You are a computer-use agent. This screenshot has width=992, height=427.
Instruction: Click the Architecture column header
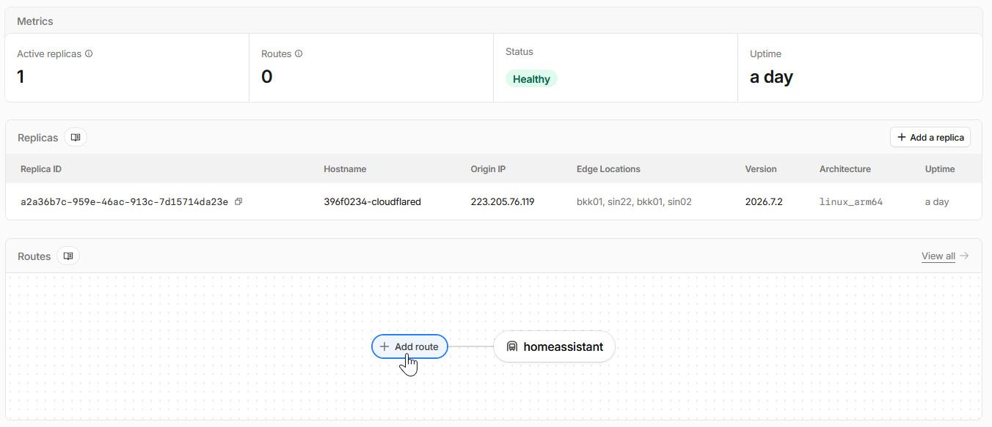tap(845, 169)
